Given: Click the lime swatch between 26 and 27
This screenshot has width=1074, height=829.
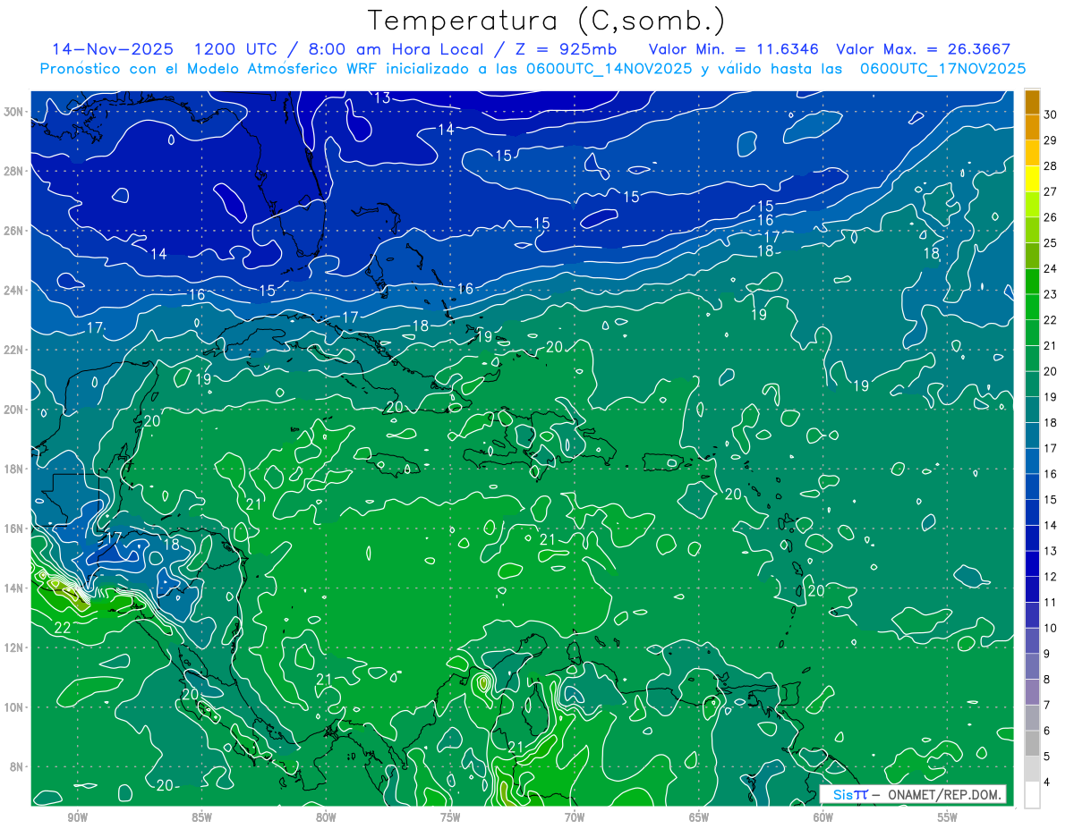Looking at the screenshot, I should [x=1032, y=204].
